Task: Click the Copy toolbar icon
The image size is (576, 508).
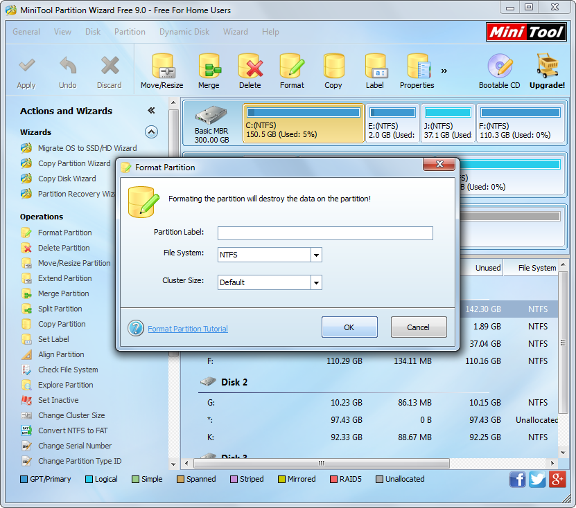Action: coord(333,66)
